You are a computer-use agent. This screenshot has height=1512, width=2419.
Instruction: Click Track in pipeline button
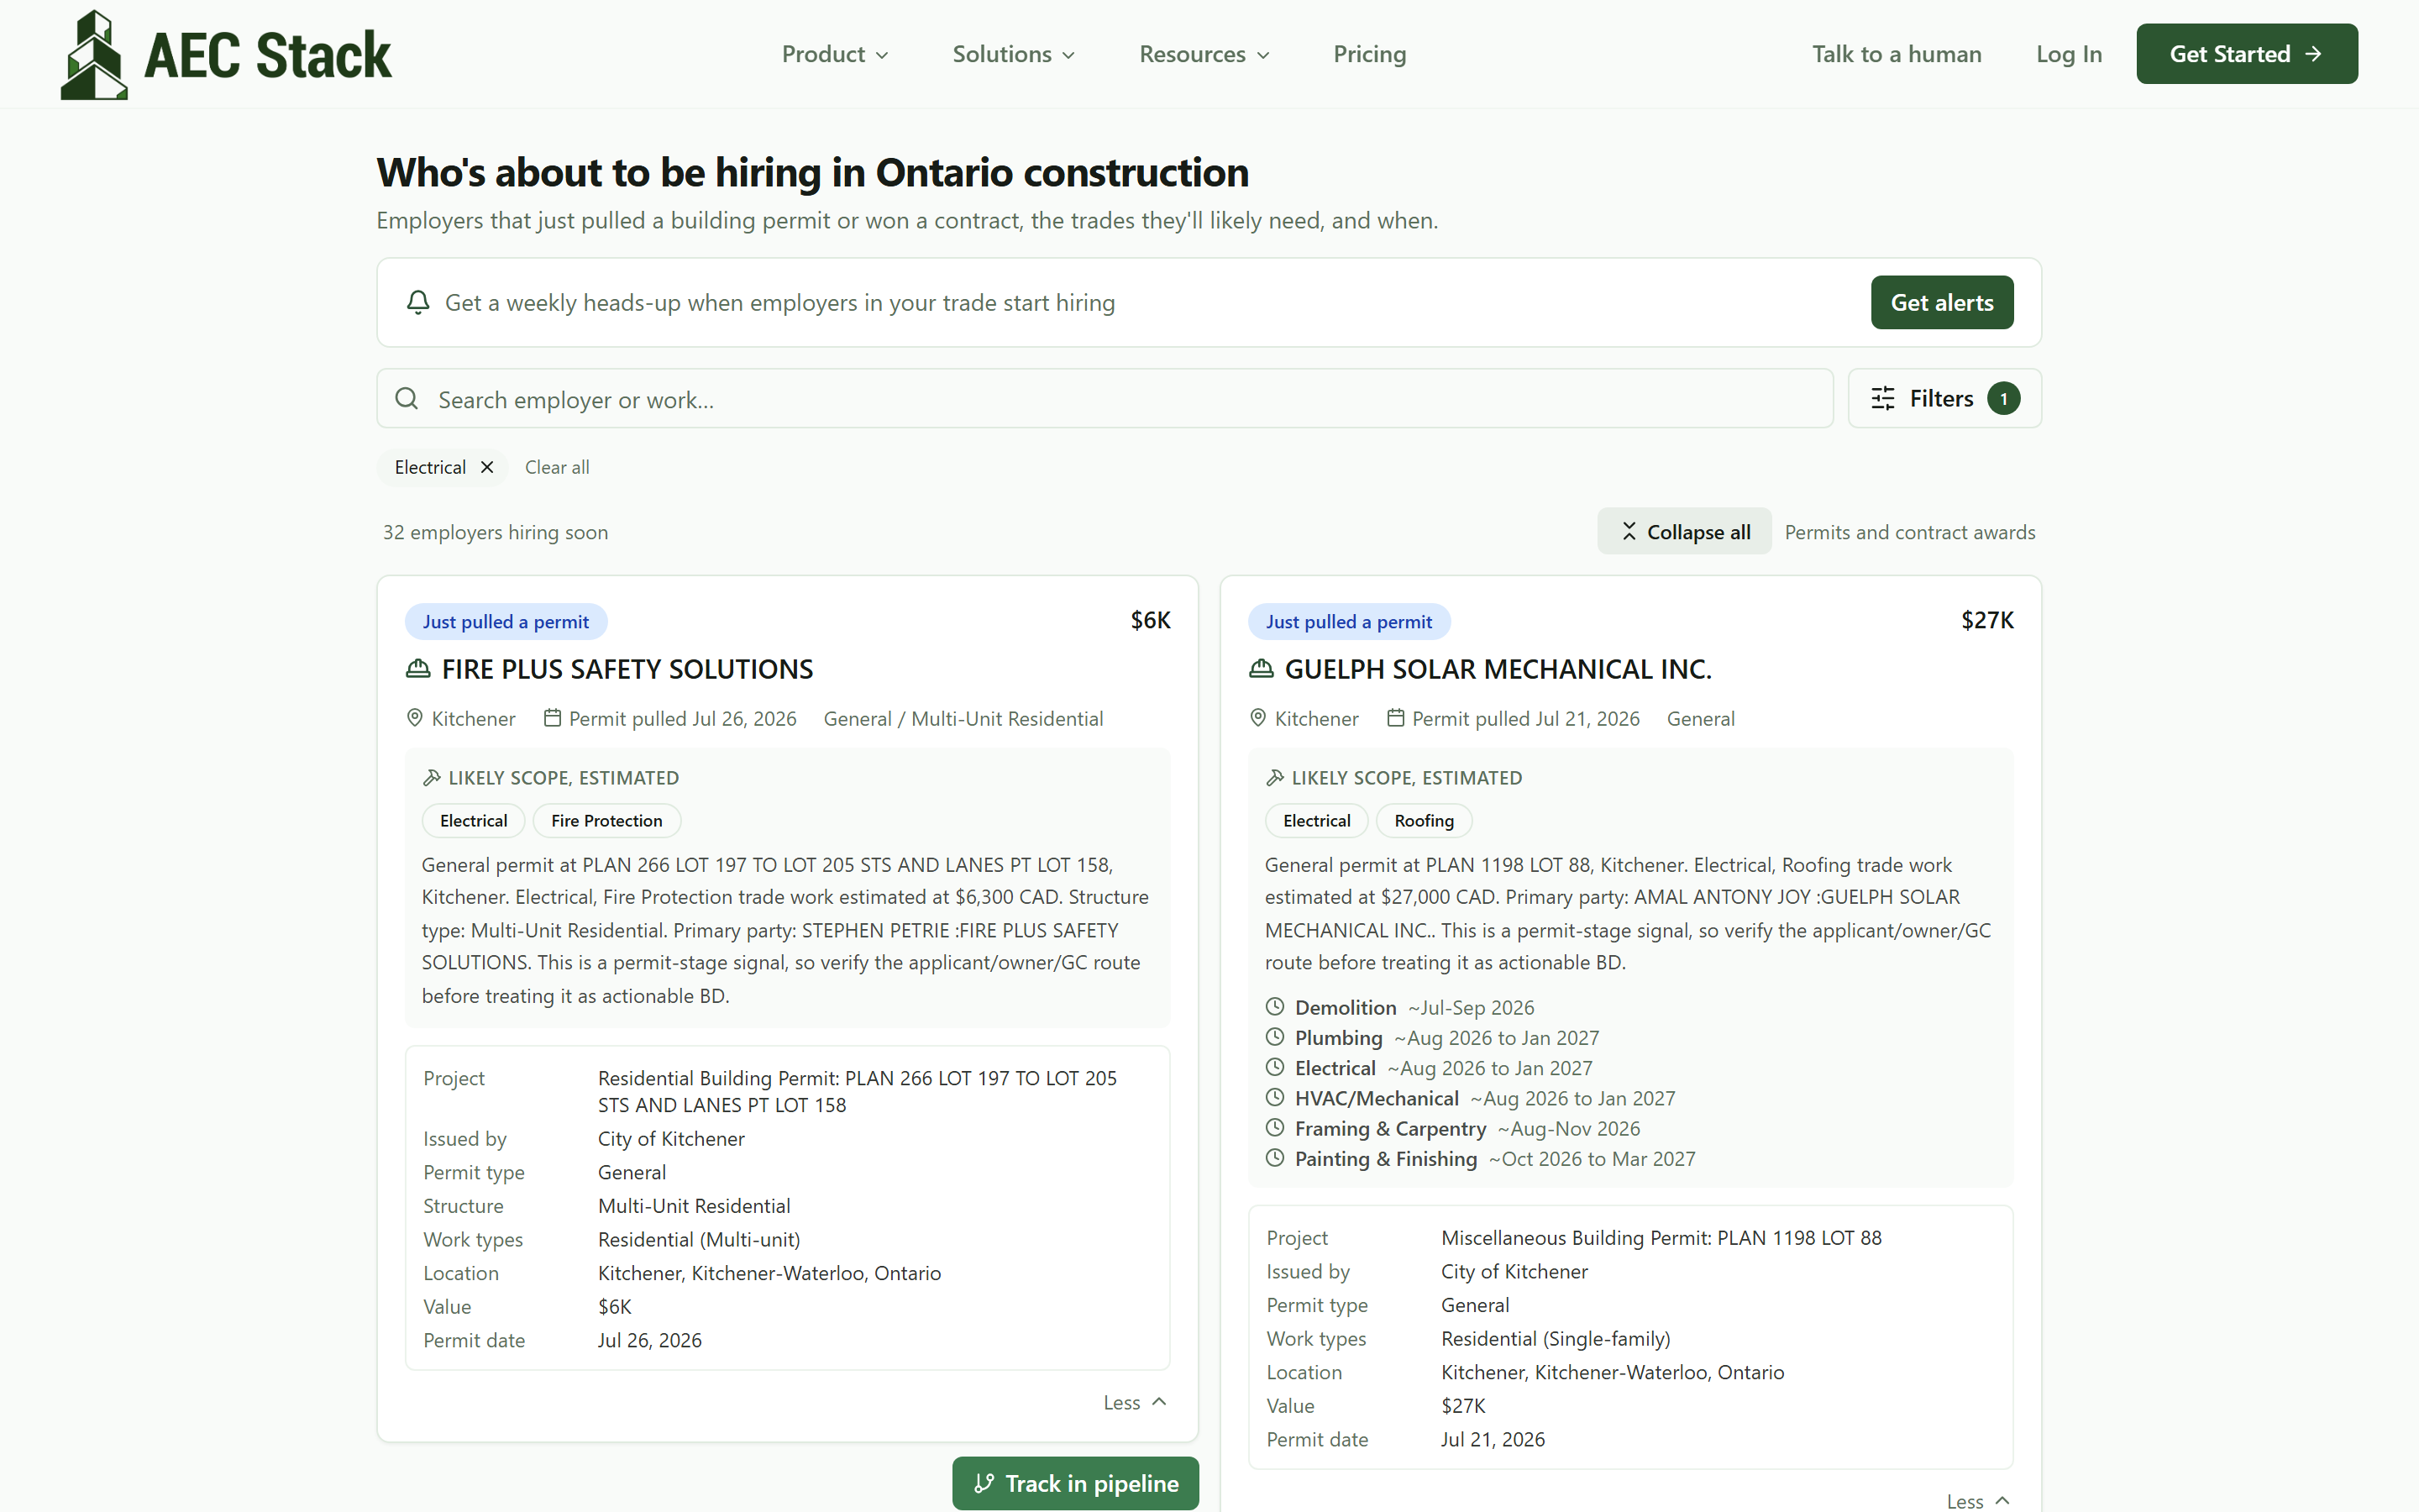click(x=1076, y=1483)
